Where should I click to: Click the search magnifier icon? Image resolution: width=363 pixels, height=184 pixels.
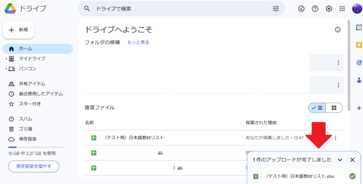87,9
